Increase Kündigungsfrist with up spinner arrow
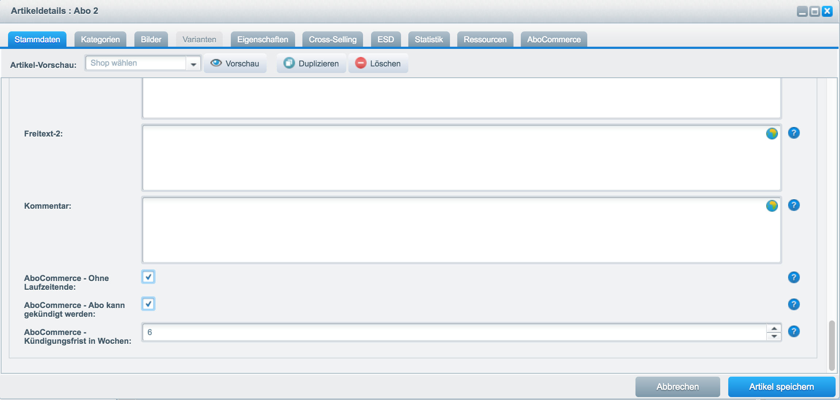The width and height of the screenshot is (840, 400). coord(774,328)
